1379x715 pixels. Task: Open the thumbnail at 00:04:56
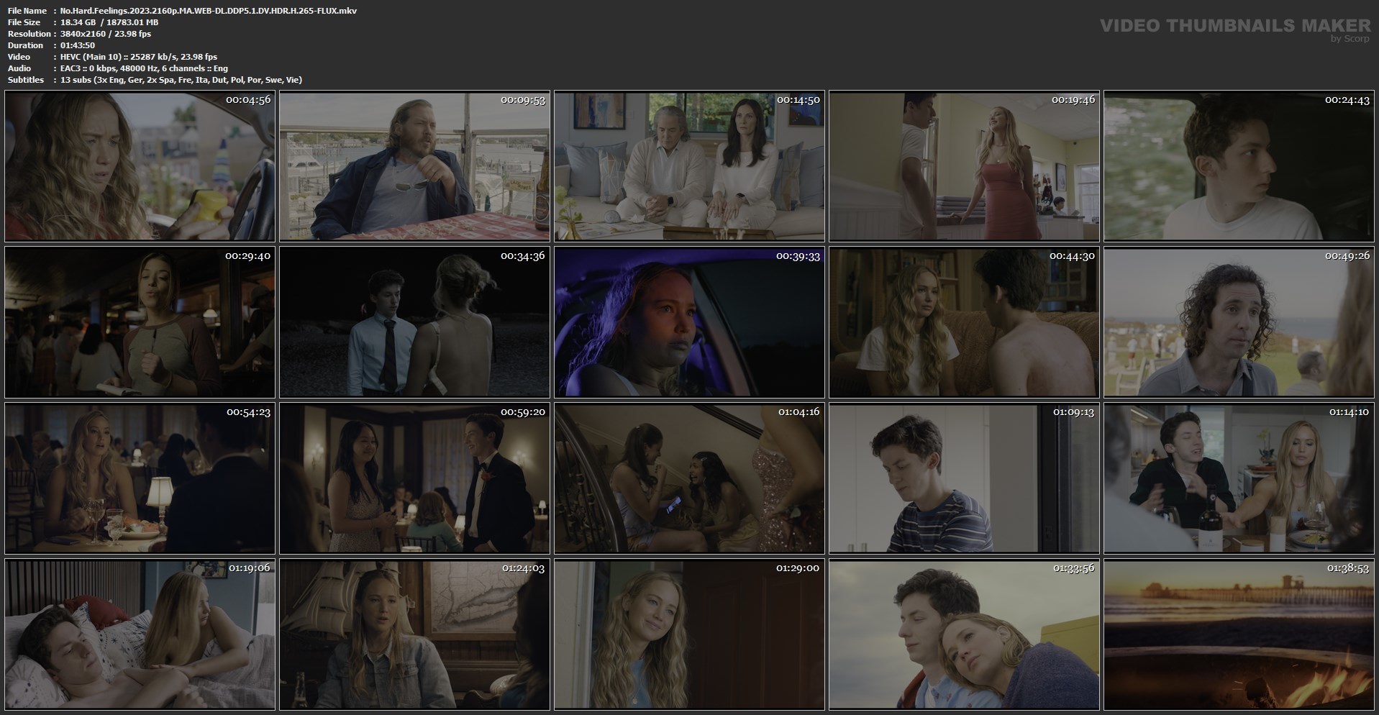click(x=140, y=166)
